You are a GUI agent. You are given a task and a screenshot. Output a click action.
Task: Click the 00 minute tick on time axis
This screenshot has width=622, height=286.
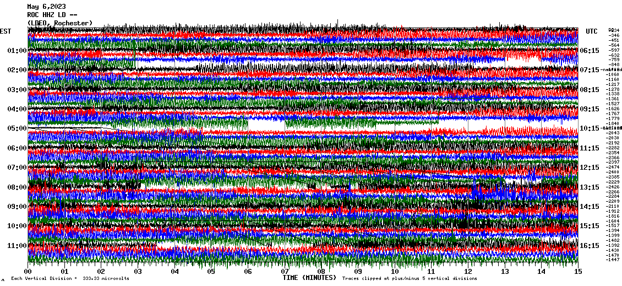[28, 272]
